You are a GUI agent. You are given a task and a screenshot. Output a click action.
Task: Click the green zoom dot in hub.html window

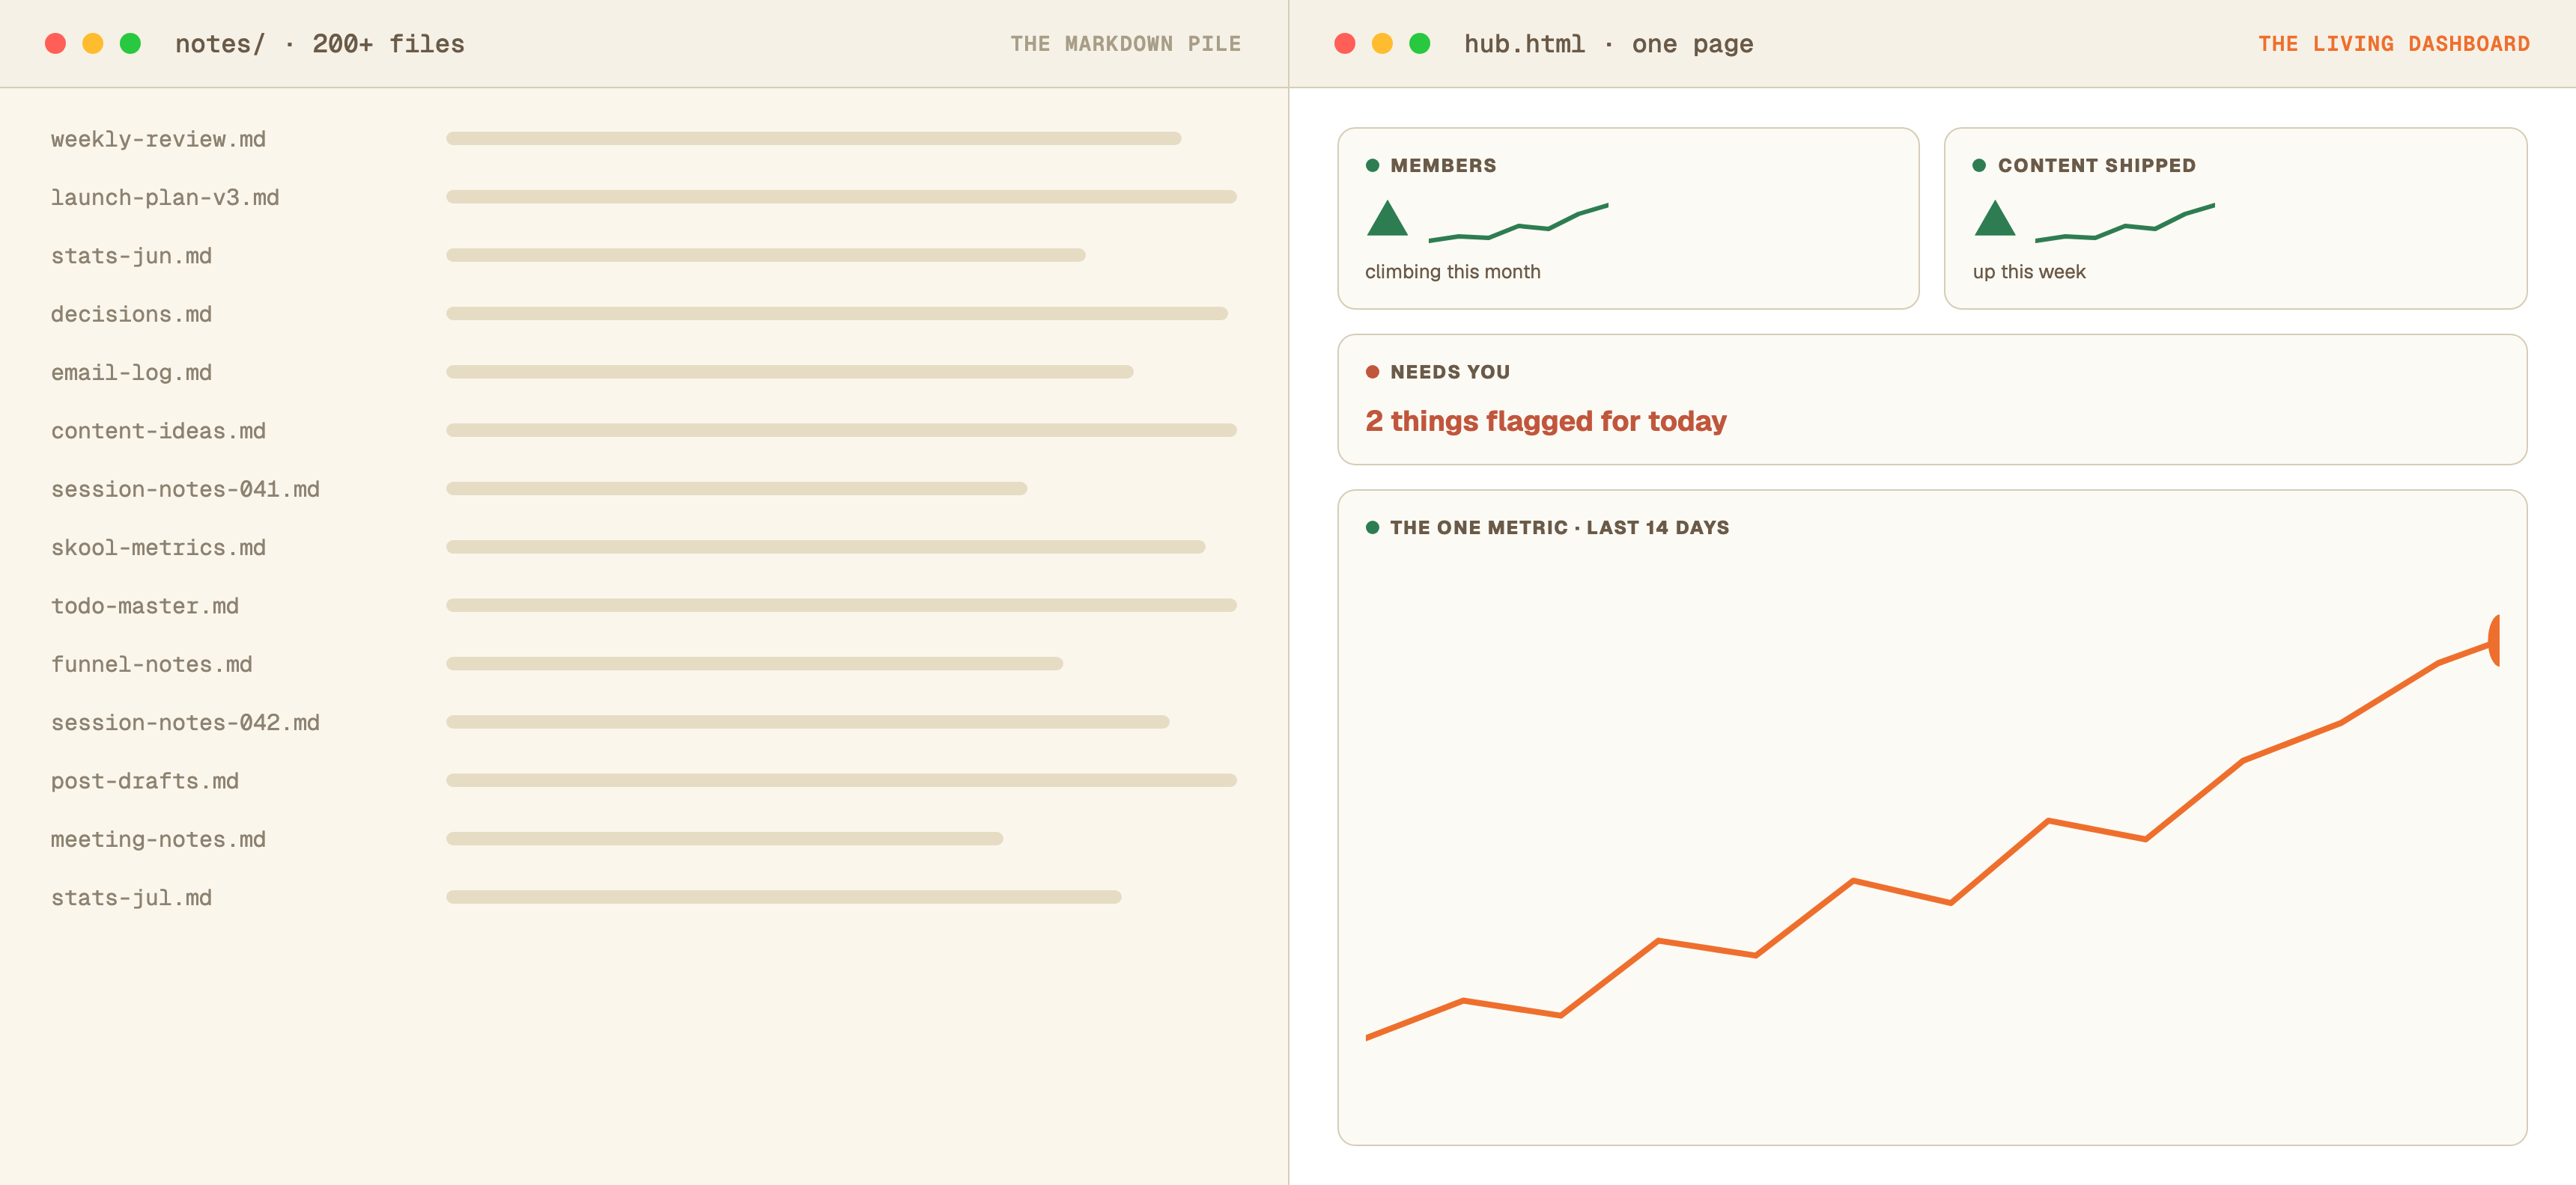point(1419,44)
